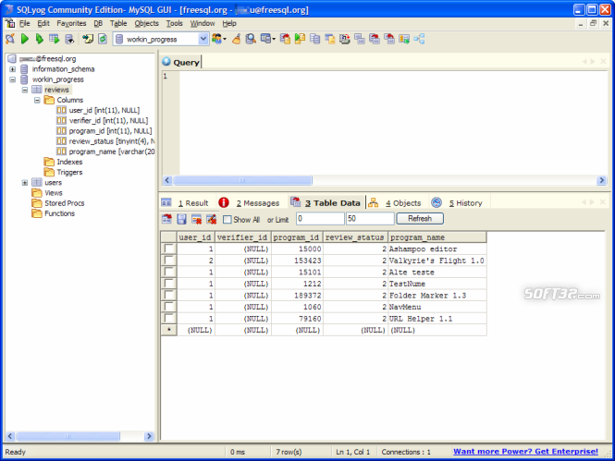Expand the users table node
The height and width of the screenshot is (461, 615).
point(25,183)
